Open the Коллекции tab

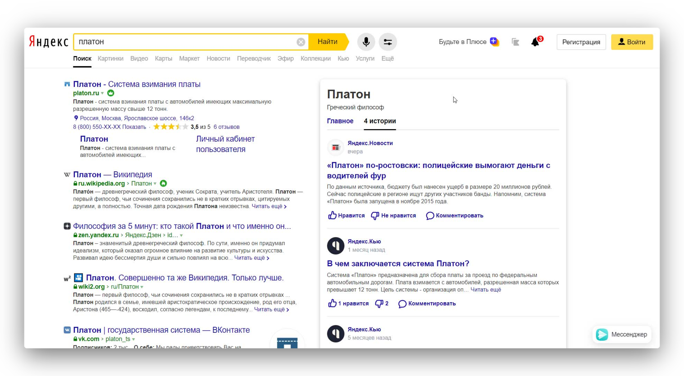click(x=315, y=59)
